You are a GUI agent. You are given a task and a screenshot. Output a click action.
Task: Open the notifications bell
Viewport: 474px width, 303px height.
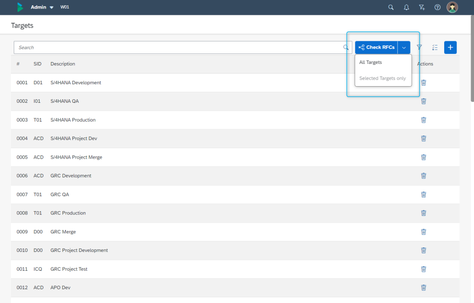click(406, 7)
